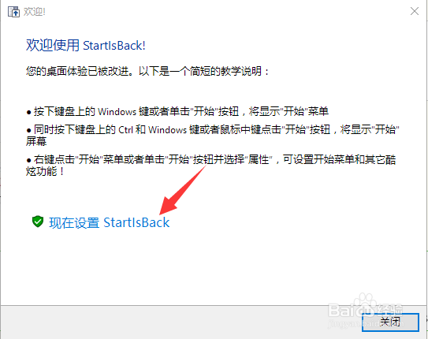Click the 欢迎使用 StartIsBack! heading
The width and height of the screenshot is (428, 339).
click(86, 45)
